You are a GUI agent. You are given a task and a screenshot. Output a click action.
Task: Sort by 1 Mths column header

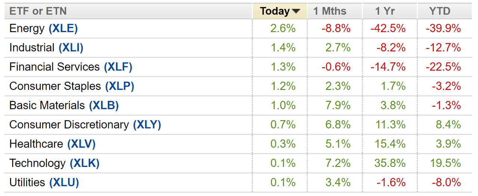point(330,11)
